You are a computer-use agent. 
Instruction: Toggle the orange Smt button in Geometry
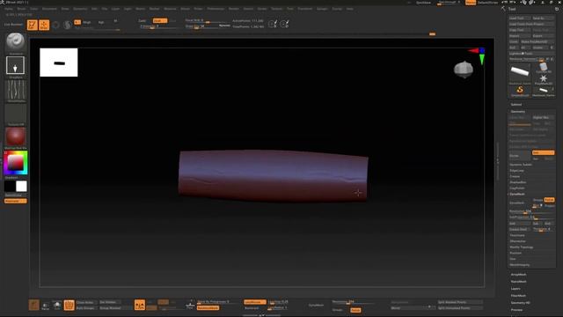pyautogui.click(x=543, y=152)
